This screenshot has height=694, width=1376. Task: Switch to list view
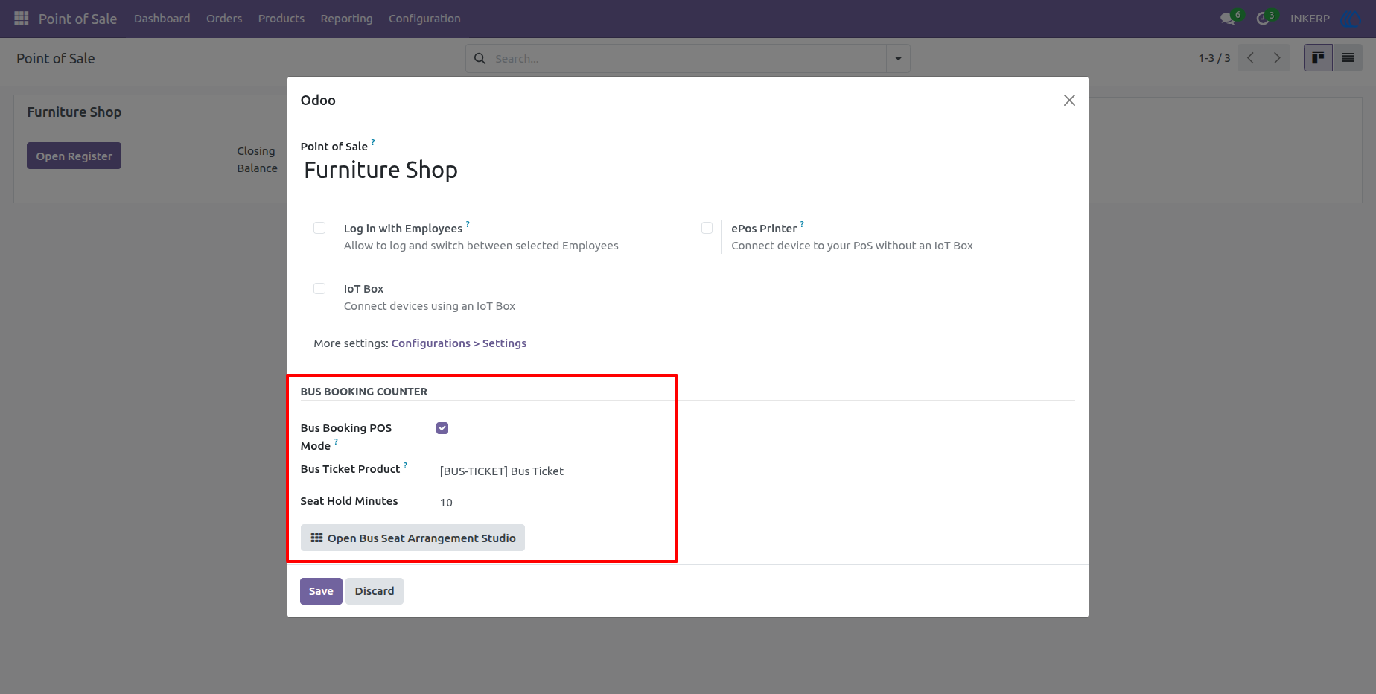1348,57
